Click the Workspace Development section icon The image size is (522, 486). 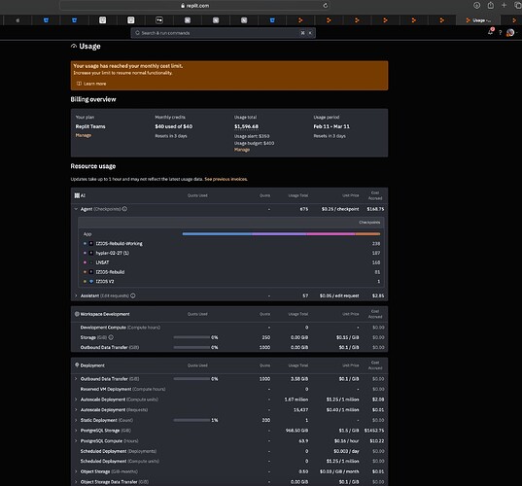point(77,314)
